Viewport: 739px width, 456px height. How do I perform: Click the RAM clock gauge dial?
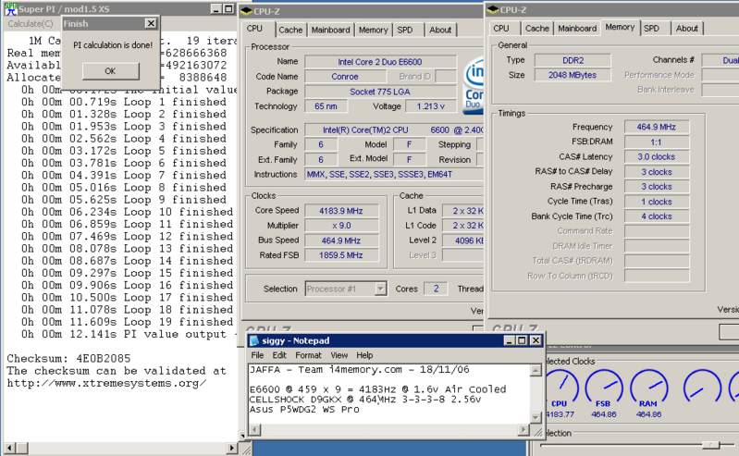point(649,387)
